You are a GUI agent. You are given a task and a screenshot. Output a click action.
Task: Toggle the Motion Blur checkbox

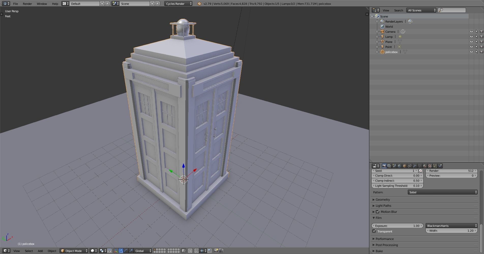pyautogui.click(x=377, y=212)
